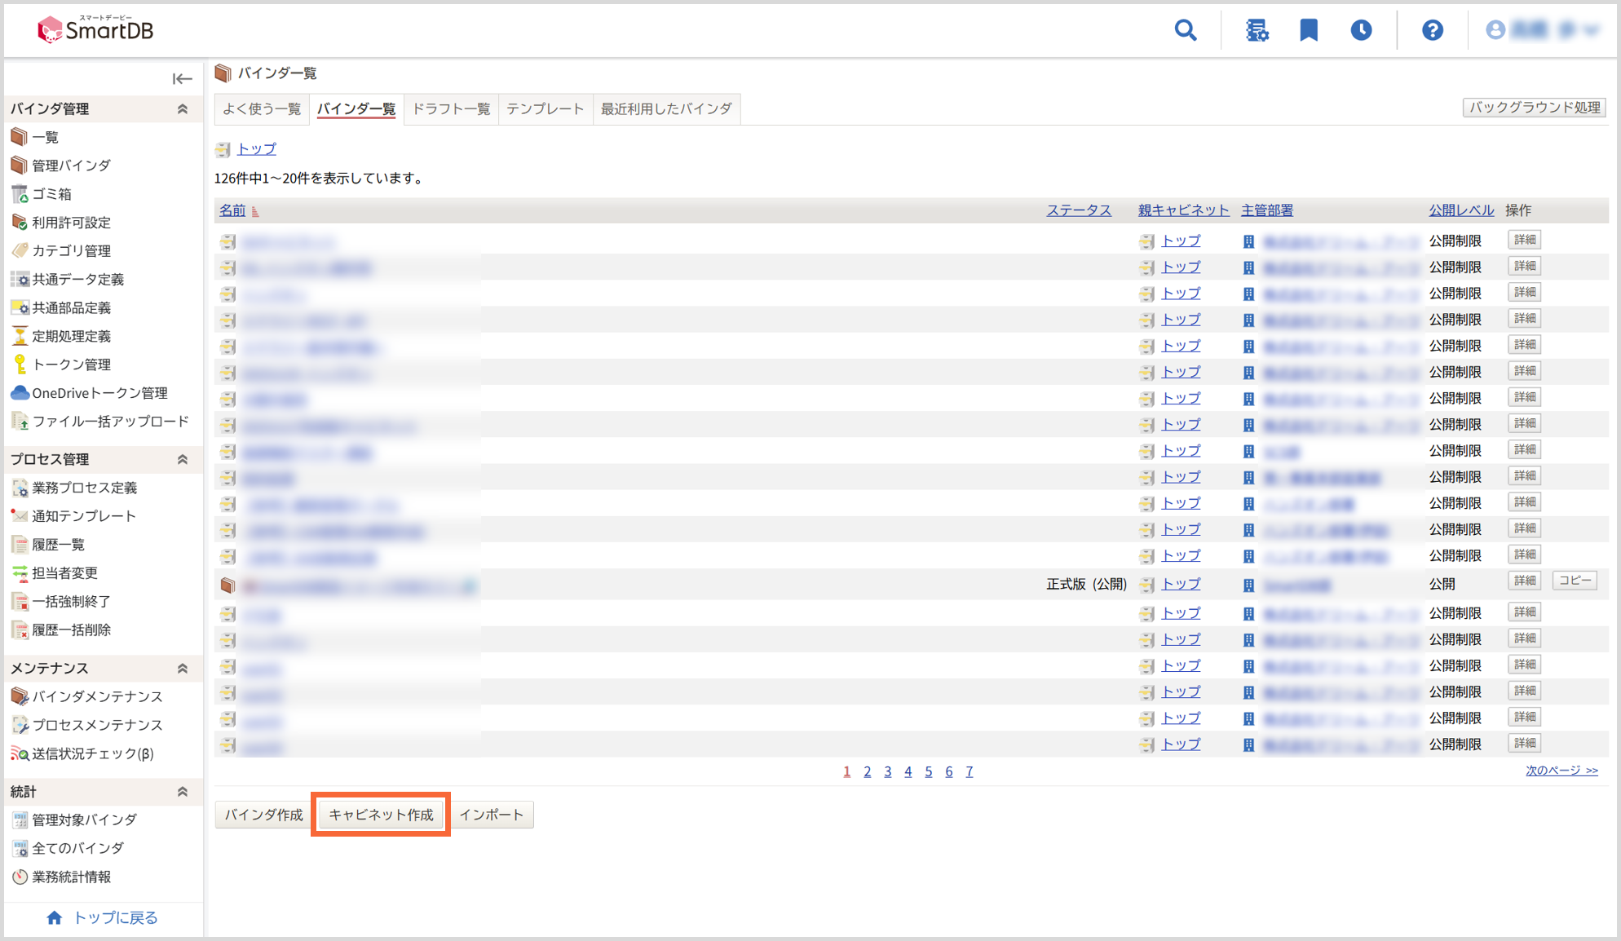Click the 履歴一覧 icon

20,545
